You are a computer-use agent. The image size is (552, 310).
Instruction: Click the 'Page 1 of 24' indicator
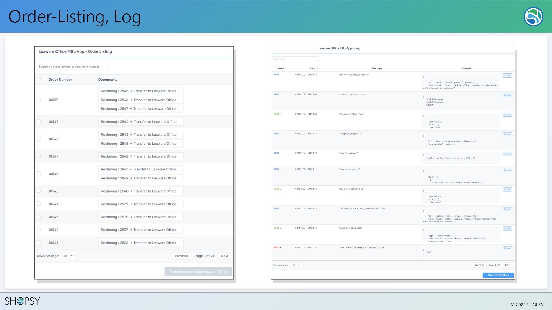tap(205, 256)
